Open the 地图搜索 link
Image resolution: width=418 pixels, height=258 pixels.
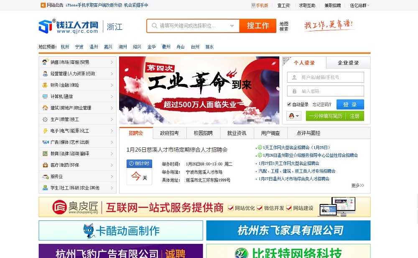click(x=284, y=26)
